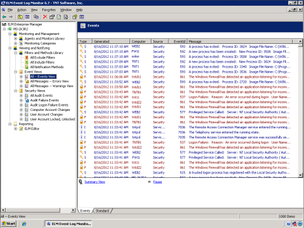This screenshot has width=304, height=228.
Task: Click the Pause link
Action: [158, 182]
